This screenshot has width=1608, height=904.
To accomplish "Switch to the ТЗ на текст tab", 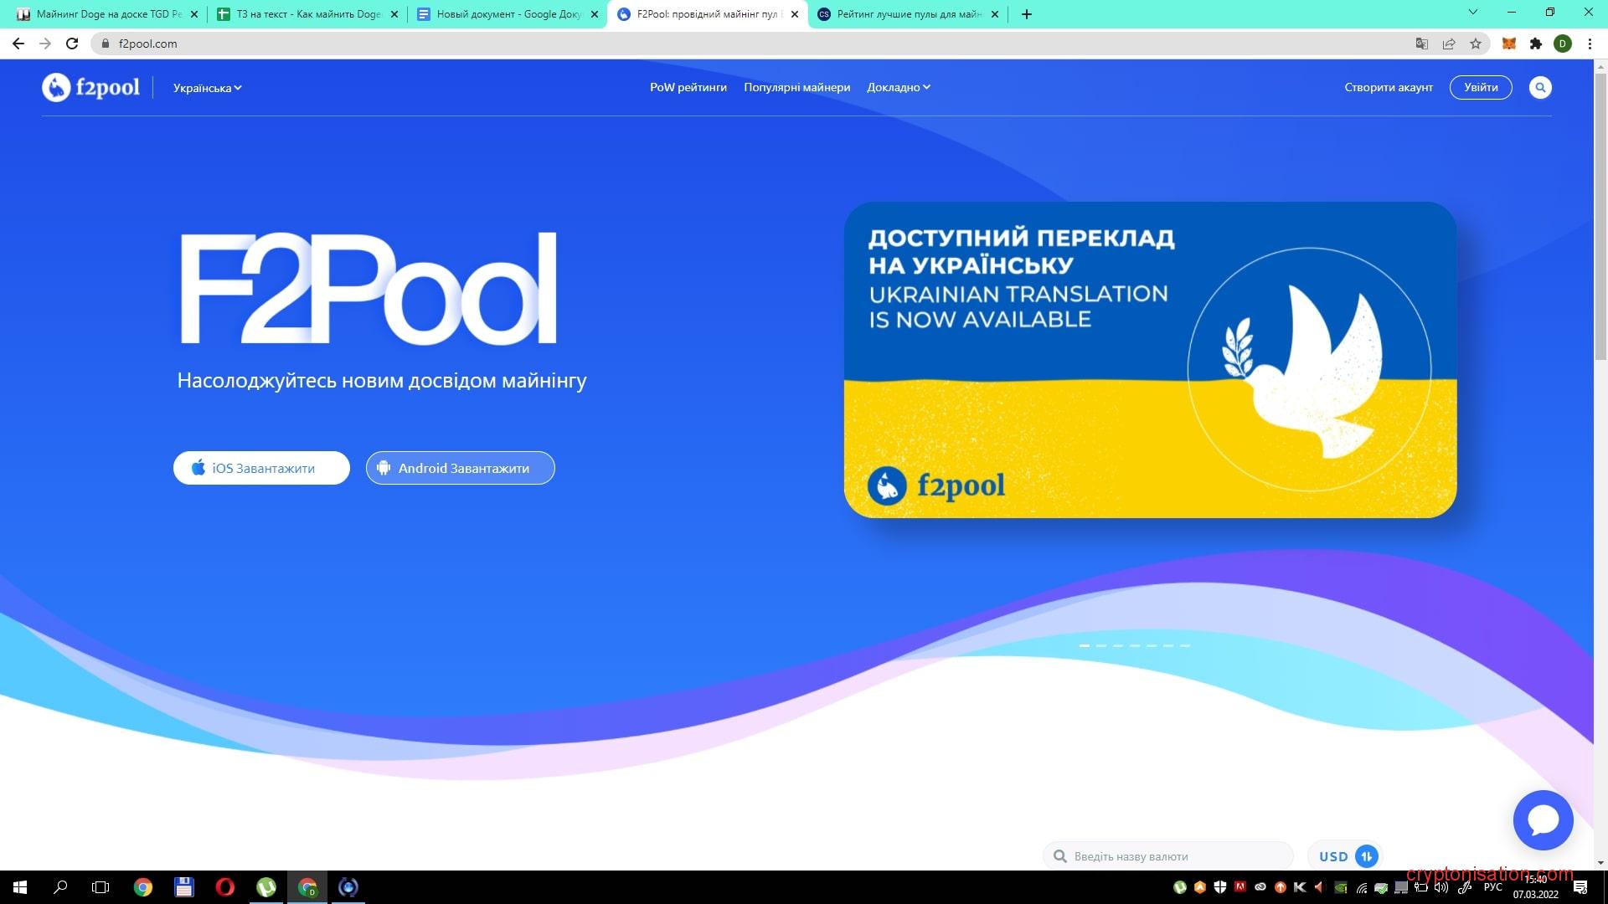I will coord(307,14).
